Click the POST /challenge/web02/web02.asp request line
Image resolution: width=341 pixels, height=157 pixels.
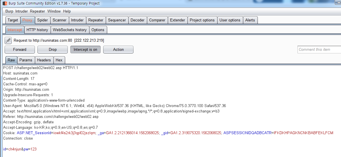click(x=41, y=68)
